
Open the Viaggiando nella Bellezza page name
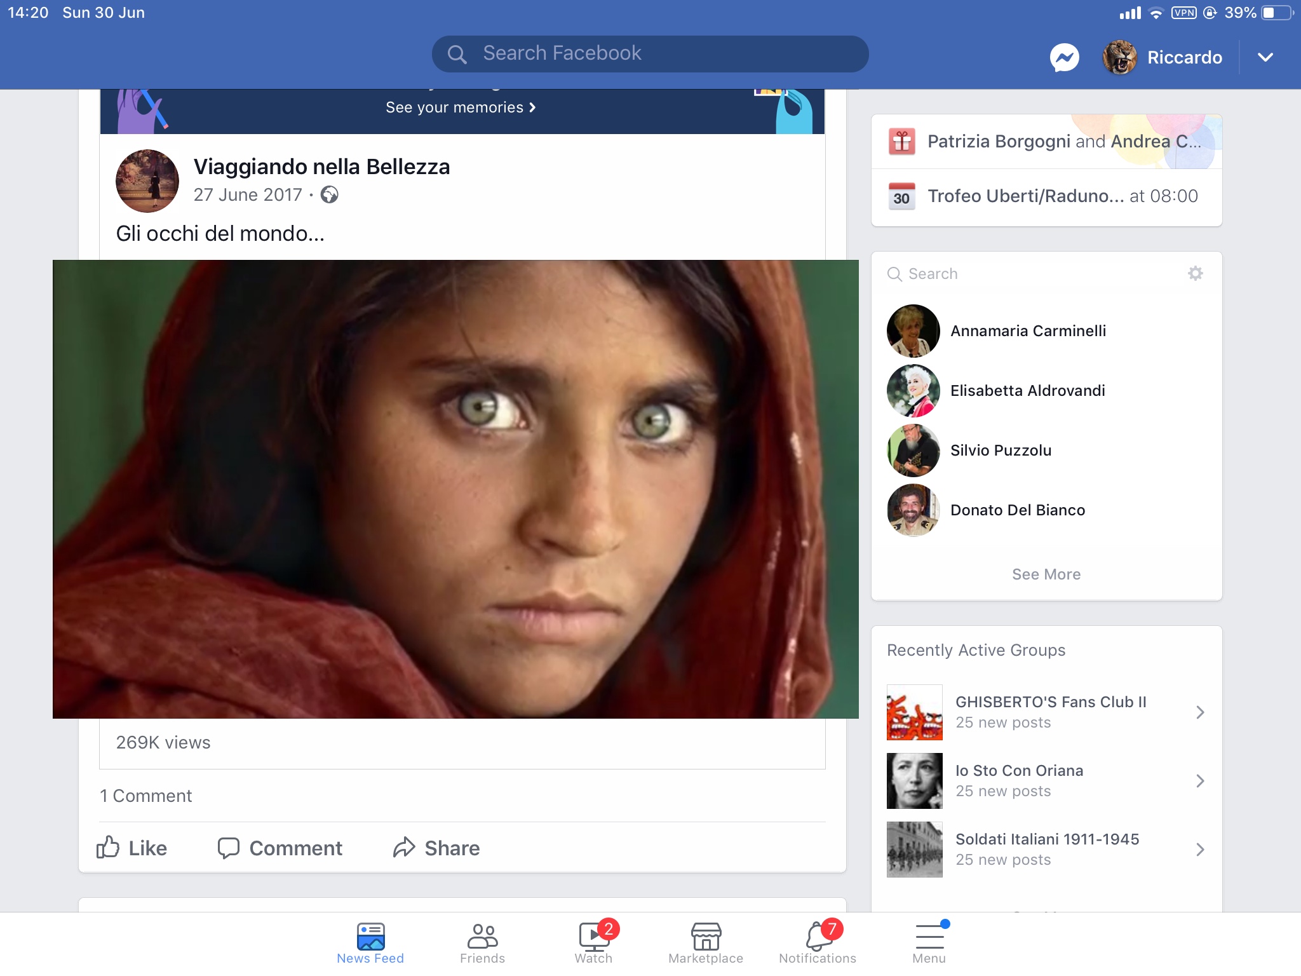(321, 166)
